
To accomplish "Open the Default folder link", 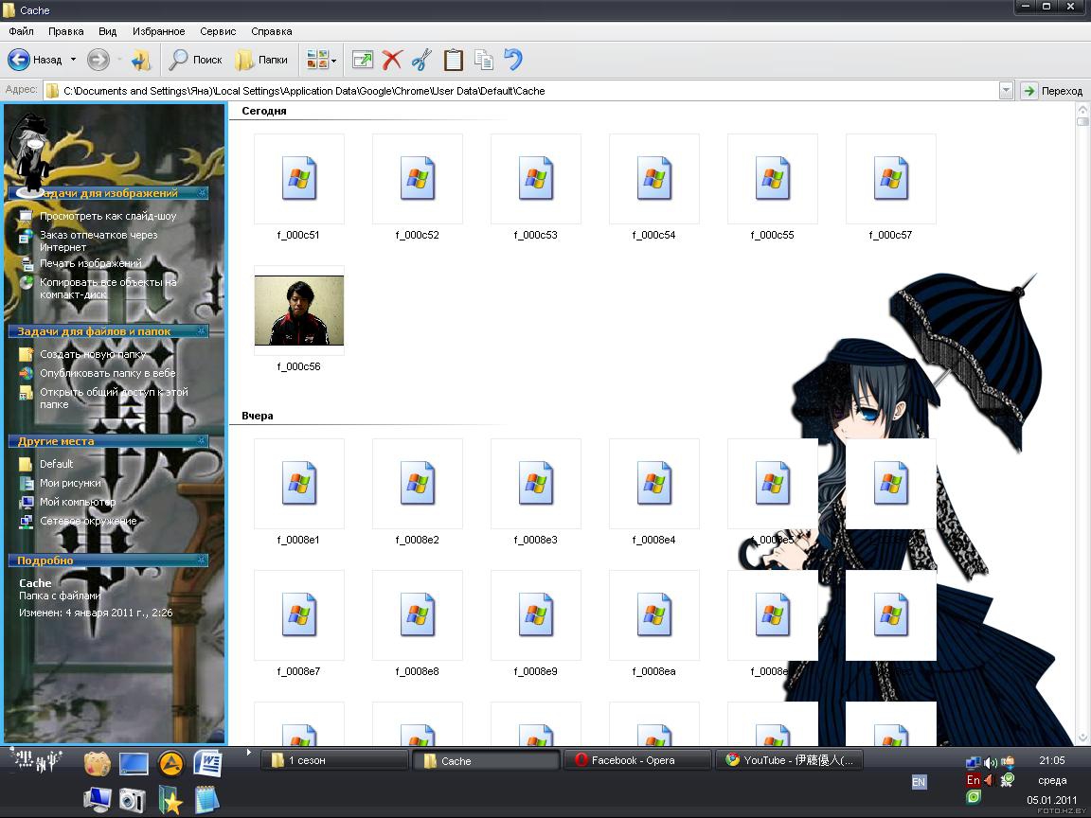I will pos(56,464).
